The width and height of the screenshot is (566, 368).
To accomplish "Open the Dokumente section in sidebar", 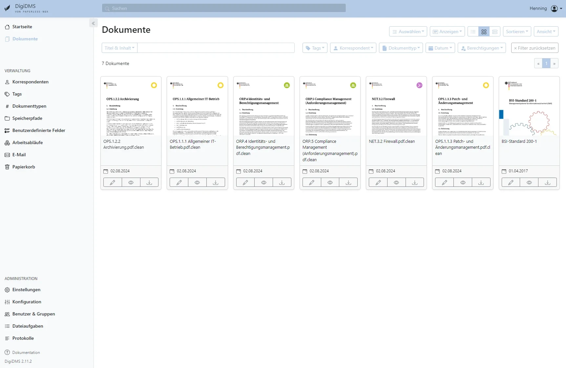I will (x=24, y=39).
